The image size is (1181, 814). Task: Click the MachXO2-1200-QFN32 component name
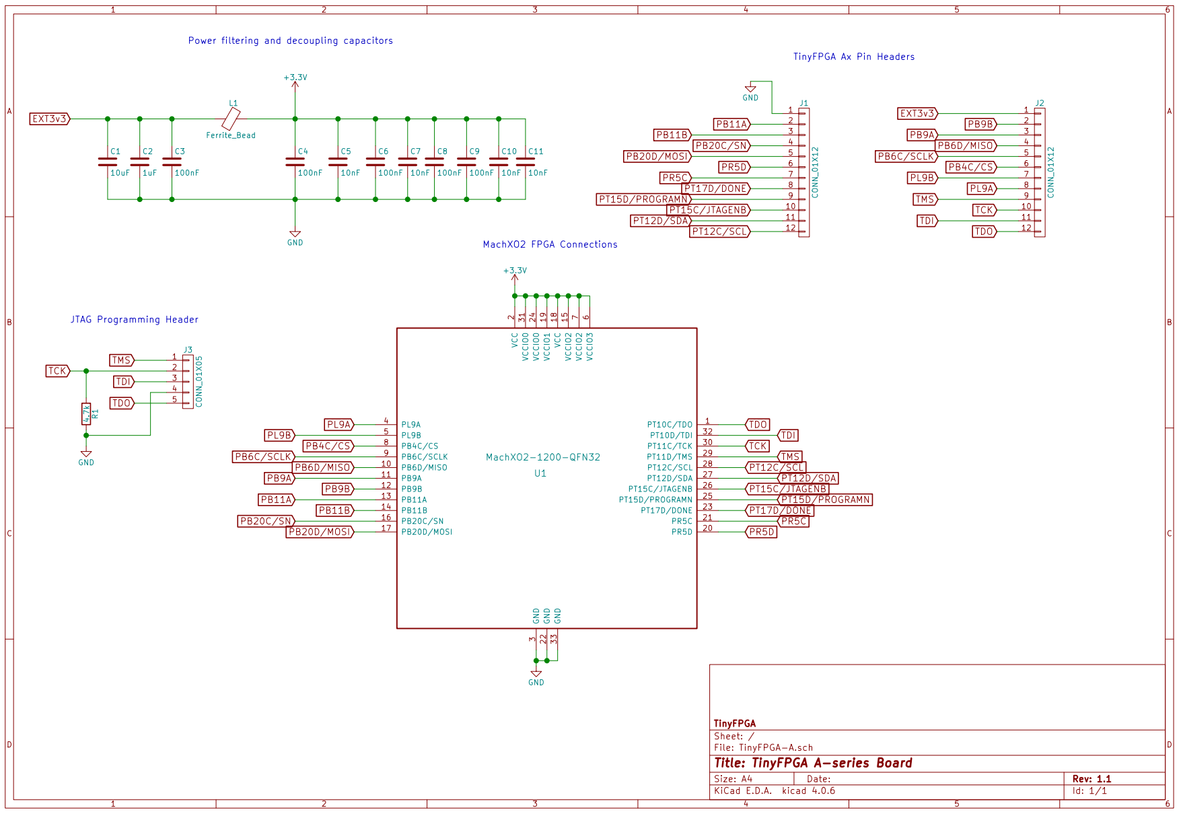click(542, 457)
